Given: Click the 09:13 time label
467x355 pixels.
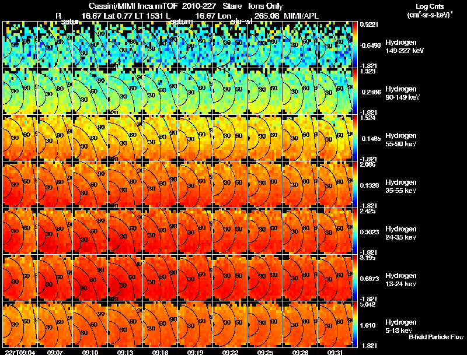Looking at the screenshot, I should pyautogui.click(x=125, y=352).
